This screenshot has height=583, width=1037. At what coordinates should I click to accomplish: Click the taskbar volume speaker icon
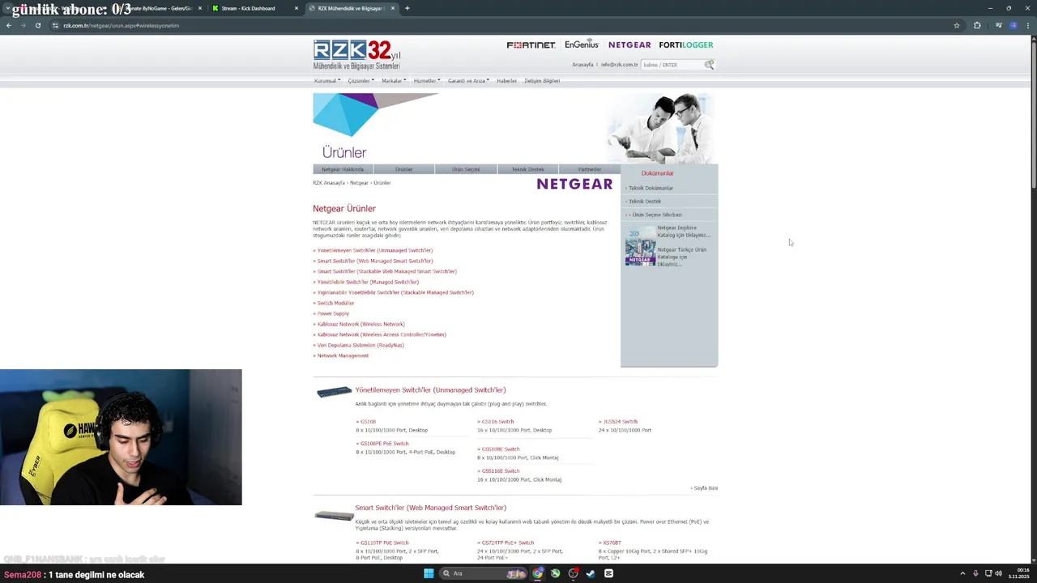(998, 573)
